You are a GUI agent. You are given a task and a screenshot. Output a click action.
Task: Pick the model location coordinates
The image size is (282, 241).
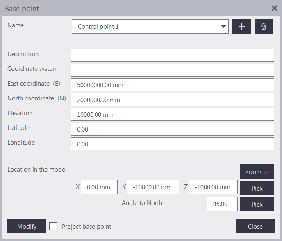257,188
